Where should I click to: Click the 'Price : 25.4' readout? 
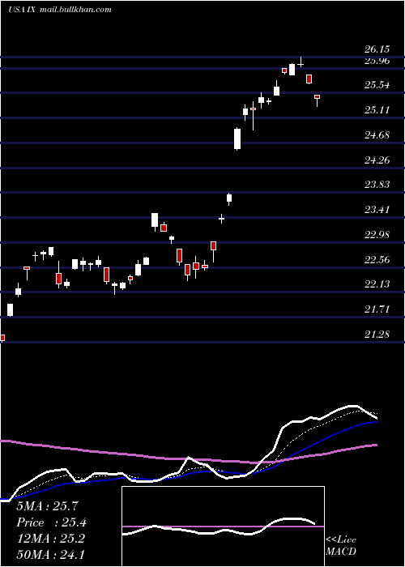[x=51, y=522]
